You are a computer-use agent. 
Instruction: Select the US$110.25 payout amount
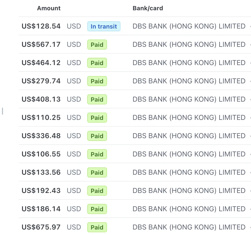41,118
